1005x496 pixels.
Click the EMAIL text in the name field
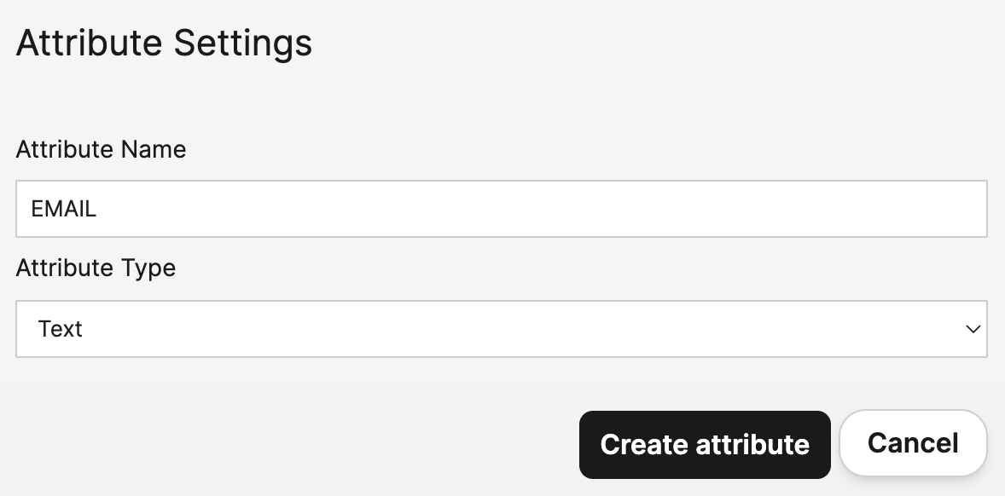coord(64,209)
